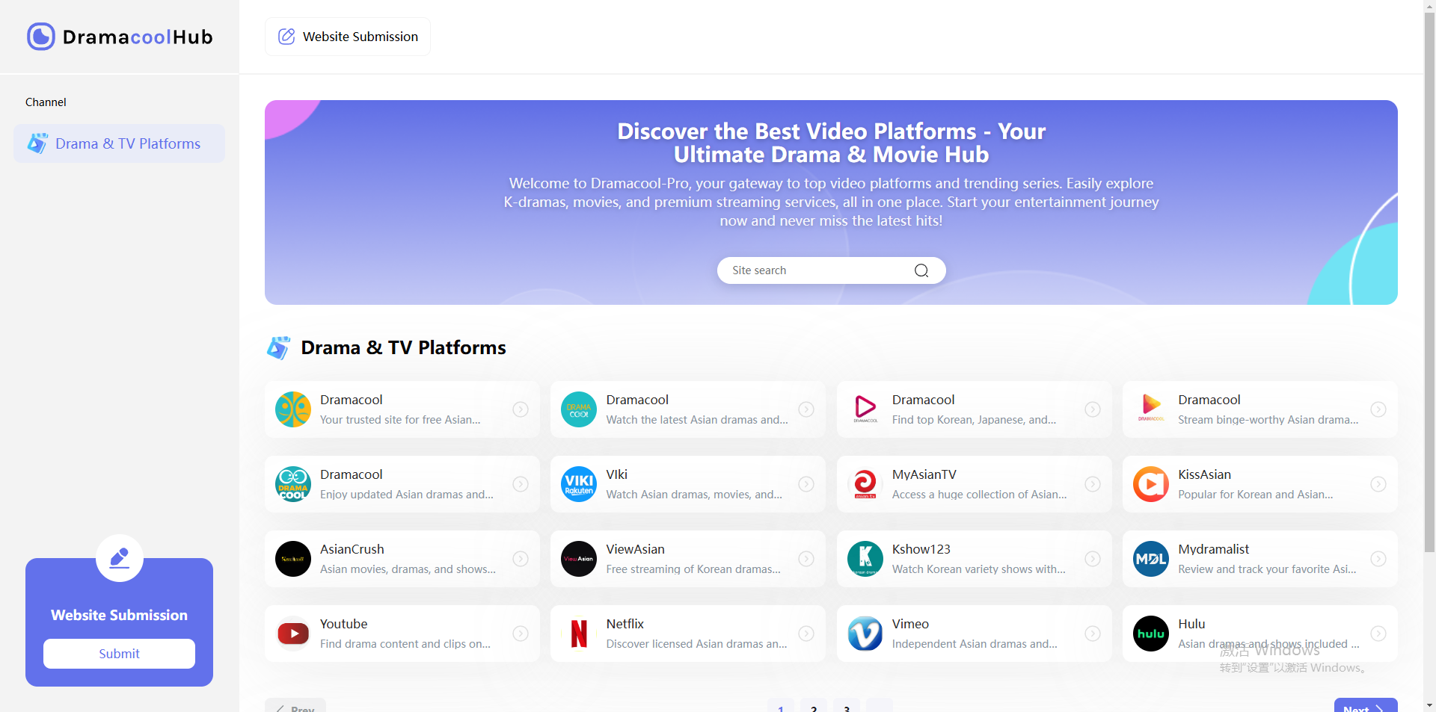Click the arrow circle on the Youtube card
Image resolution: width=1436 pixels, height=712 pixels.
coord(521,634)
